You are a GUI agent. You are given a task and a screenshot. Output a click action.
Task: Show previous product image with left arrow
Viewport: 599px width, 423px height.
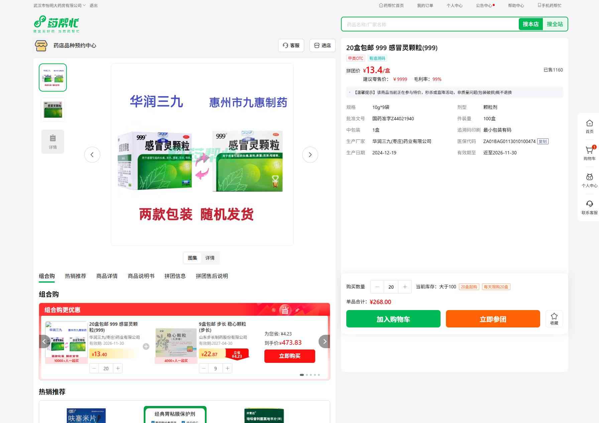(x=92, y=155)
